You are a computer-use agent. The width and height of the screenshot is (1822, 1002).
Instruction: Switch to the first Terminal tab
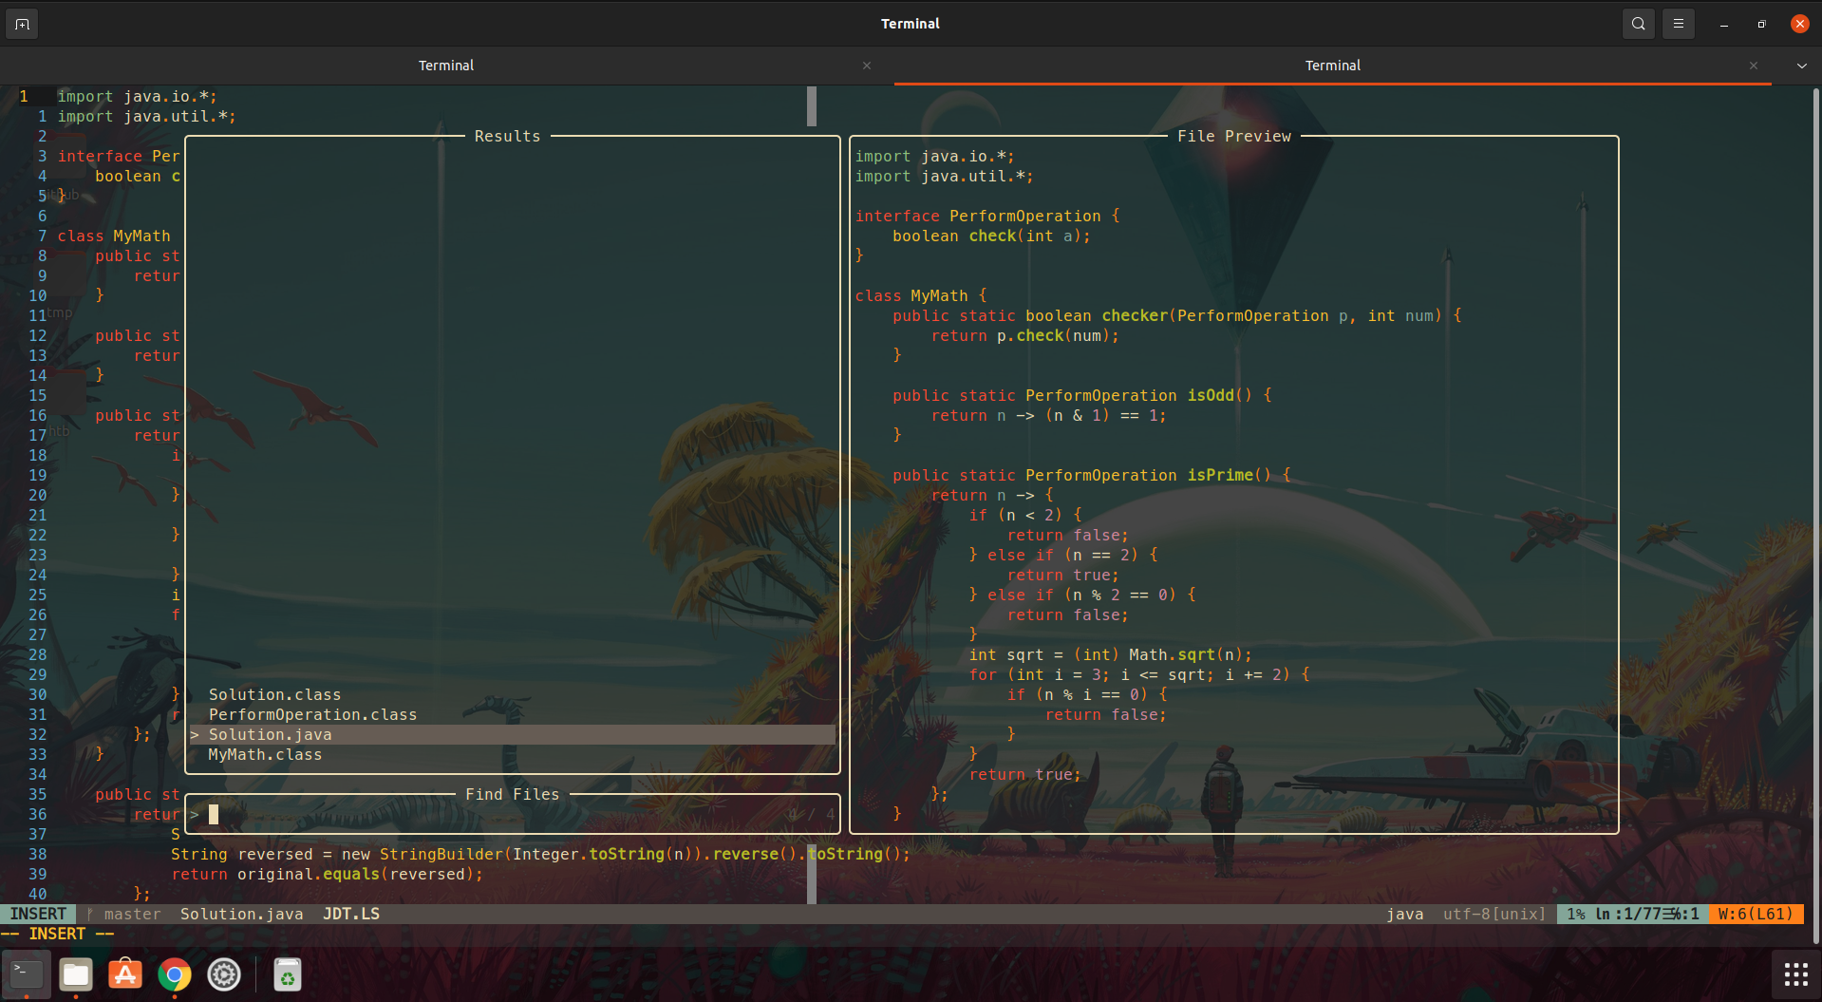point(446,66)
